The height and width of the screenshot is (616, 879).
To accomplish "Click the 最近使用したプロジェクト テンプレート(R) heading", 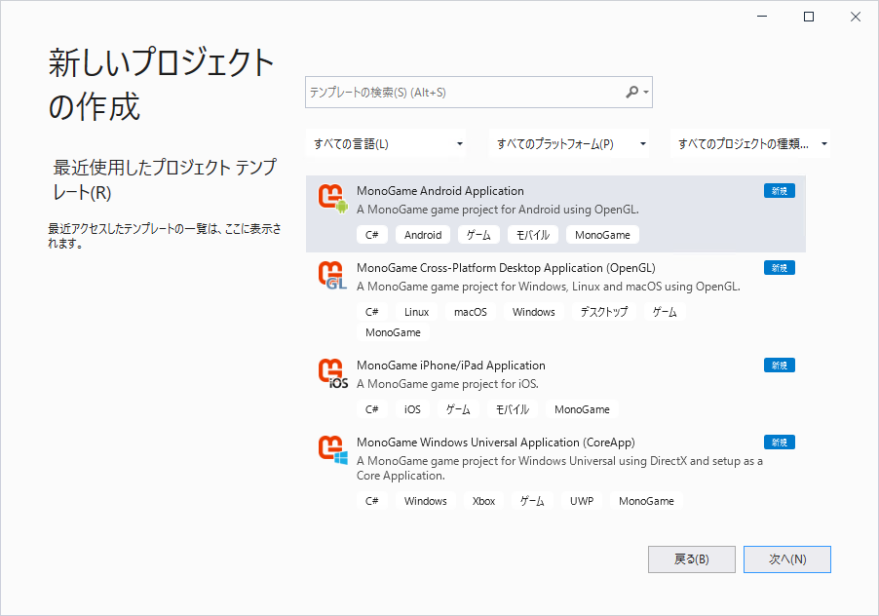I will click(165, 179).
